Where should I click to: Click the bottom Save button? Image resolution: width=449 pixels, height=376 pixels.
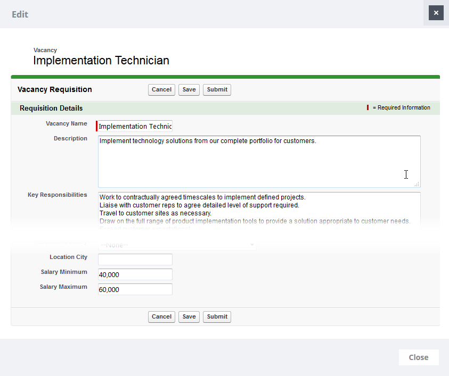pyautogui.click(x=189, y=317)
